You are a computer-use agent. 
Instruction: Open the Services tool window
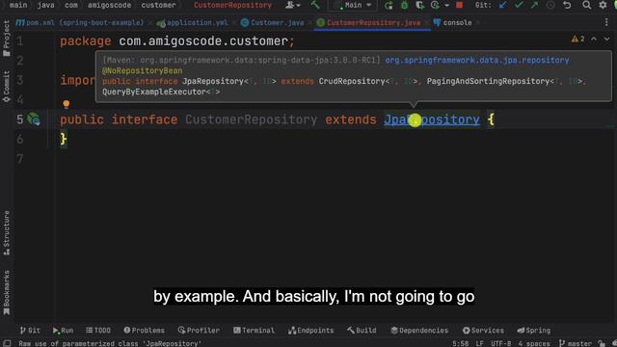(483, 330)
